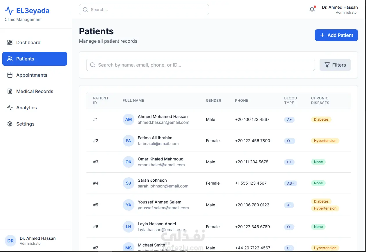The width and height of the screenshot is (366, 252).
Task: Click the Analytics pulse icon in sidebar
Action: point(10,108)
